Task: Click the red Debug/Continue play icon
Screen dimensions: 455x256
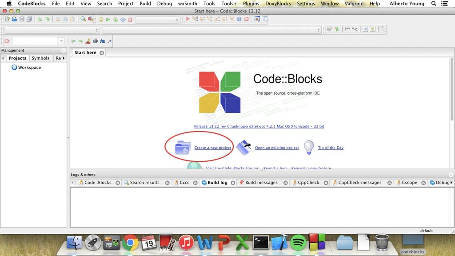Action: (188, 19)
